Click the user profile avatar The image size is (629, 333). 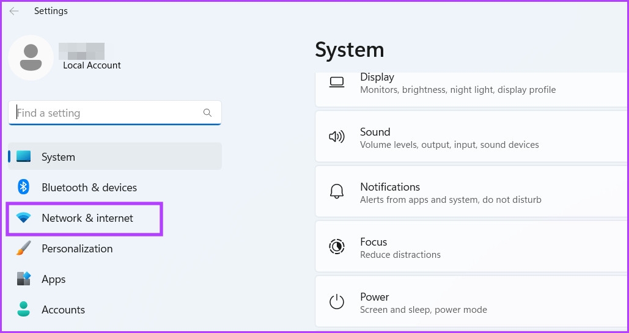(x=31, y=58)
